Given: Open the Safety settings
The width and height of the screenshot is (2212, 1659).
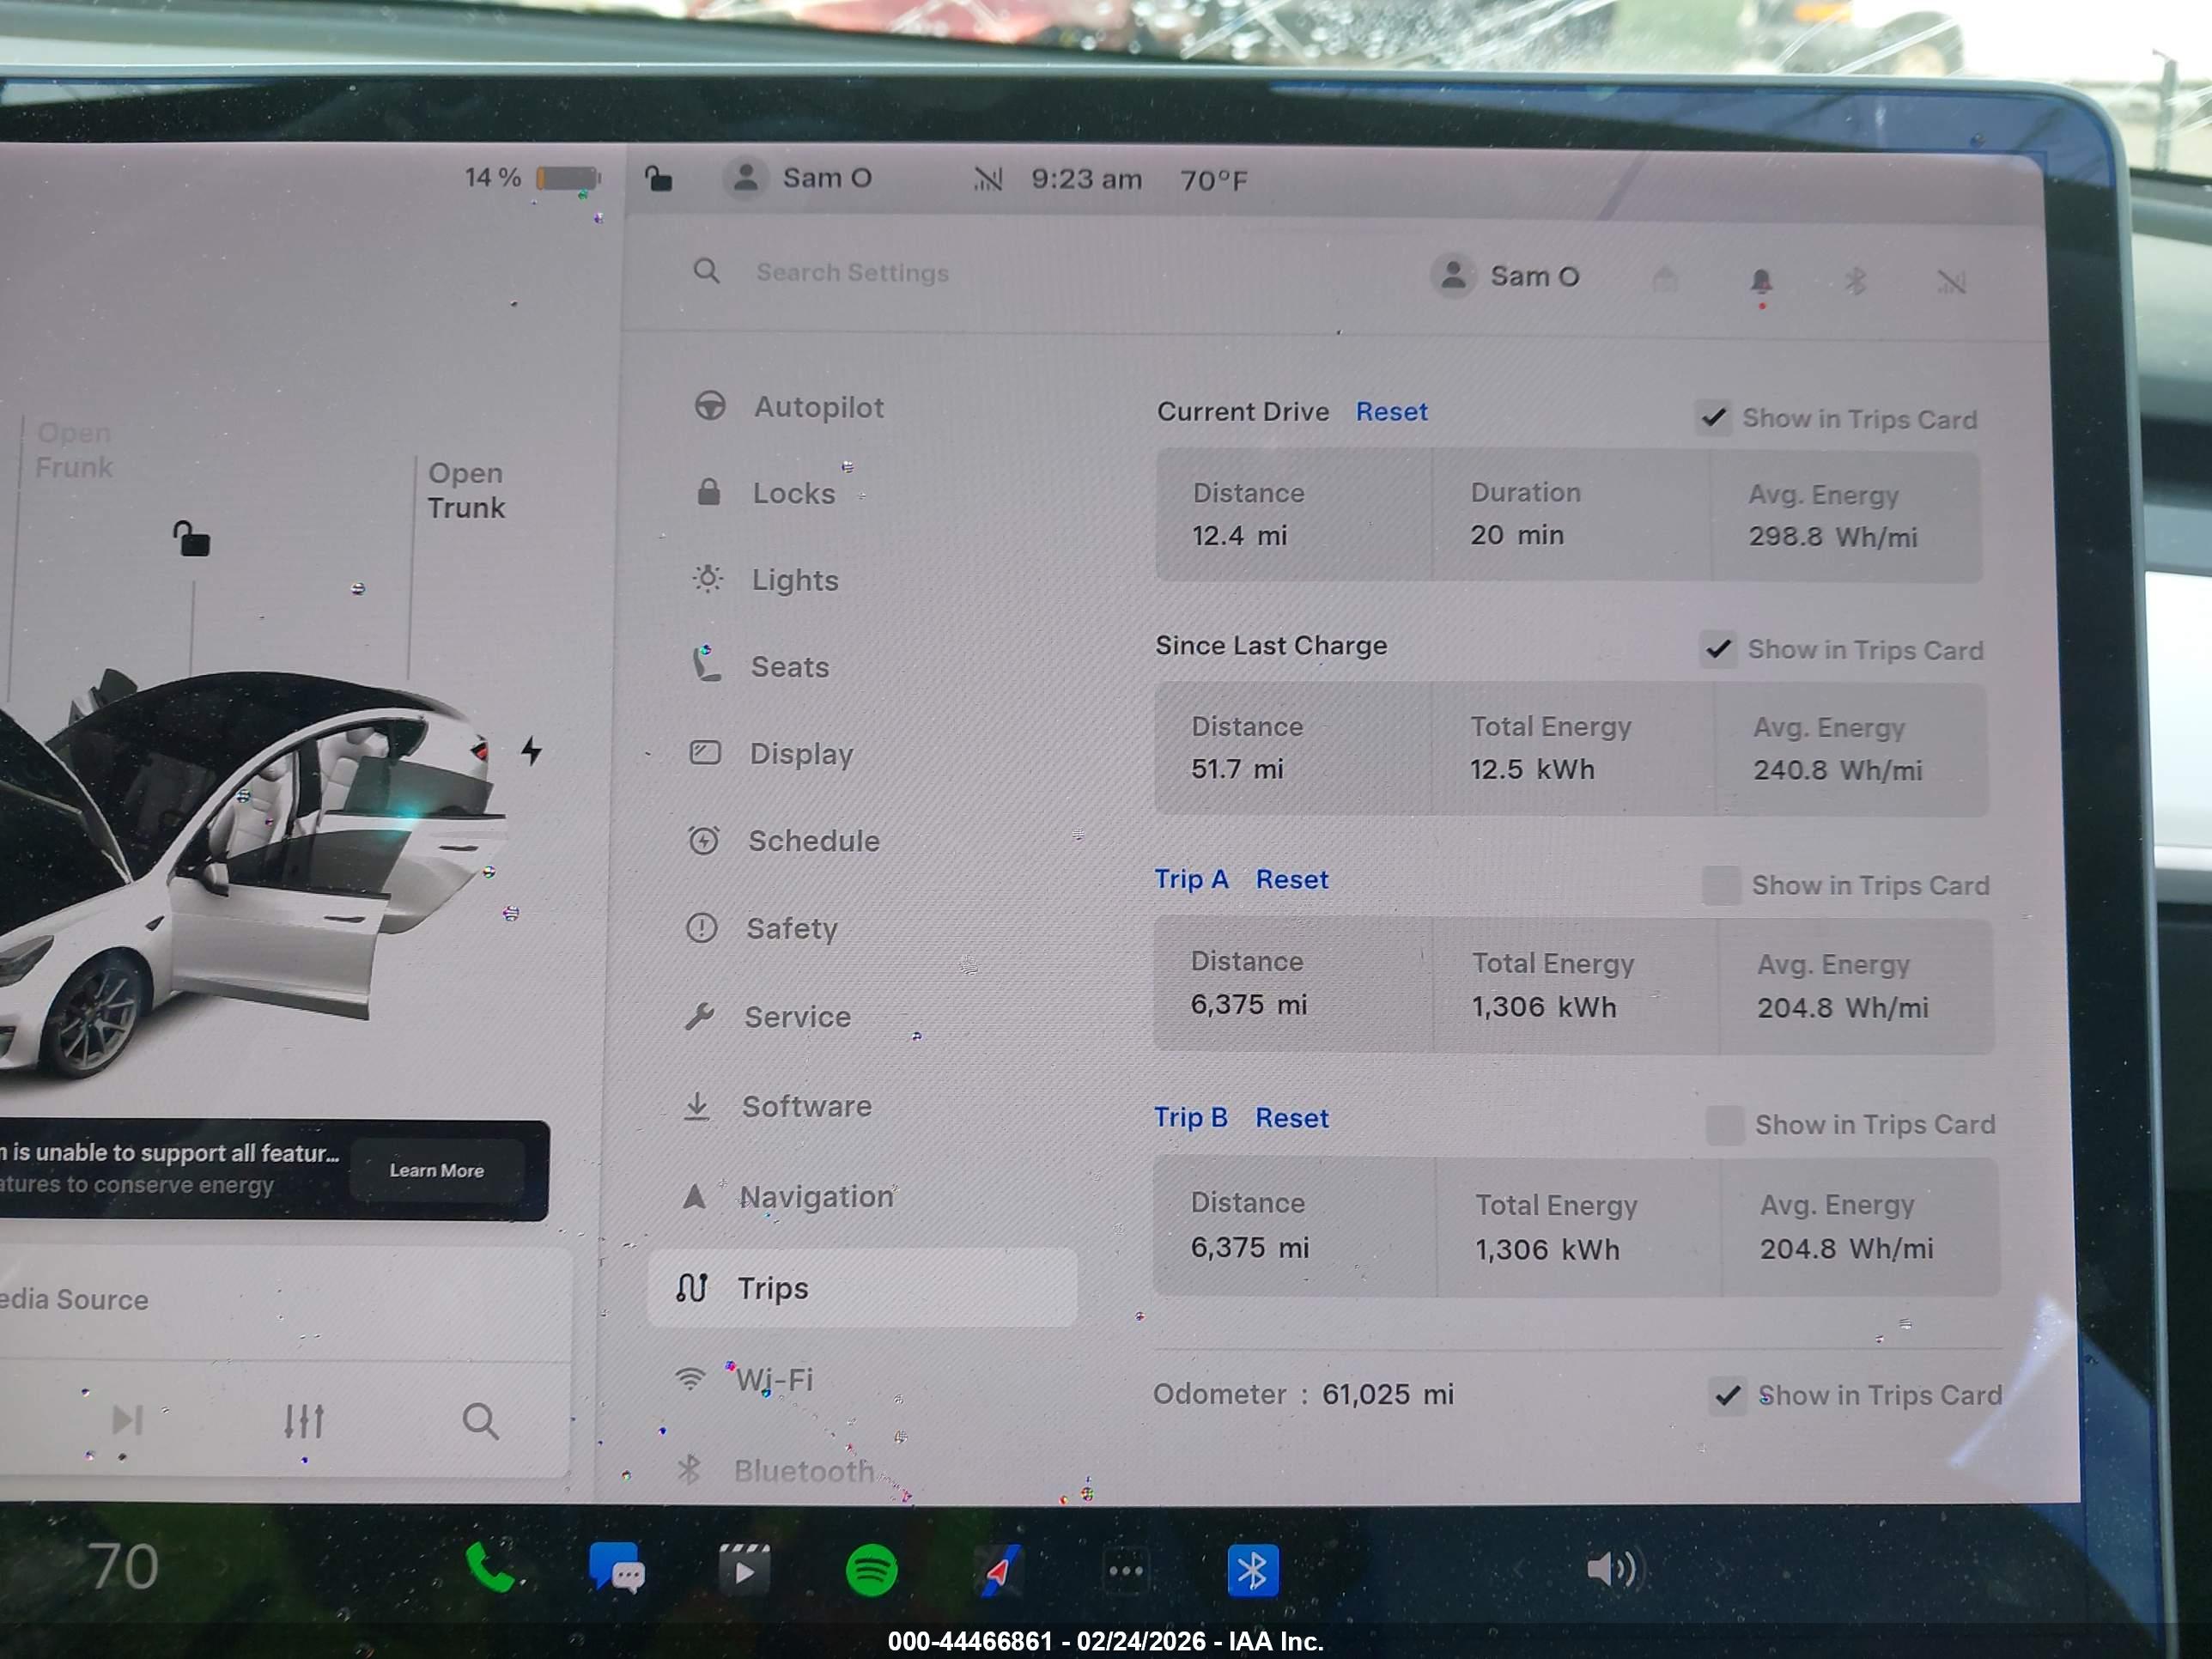Looking at the screenshot, I should [762, 928].
